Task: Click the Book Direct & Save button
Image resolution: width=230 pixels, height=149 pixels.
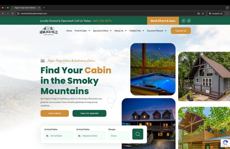Action: point(163,21)
